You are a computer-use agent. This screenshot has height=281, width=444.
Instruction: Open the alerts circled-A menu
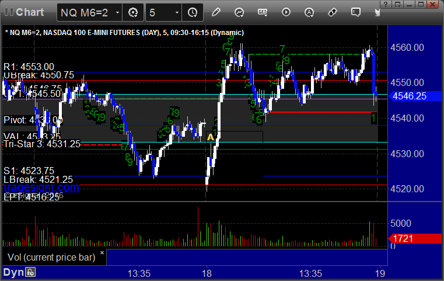(x=309, y=12)
